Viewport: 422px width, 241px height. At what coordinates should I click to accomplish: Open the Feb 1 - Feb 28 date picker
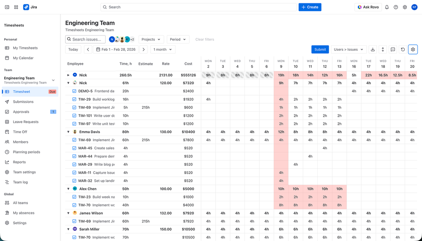pyautogui.click(x=116, y=49)
